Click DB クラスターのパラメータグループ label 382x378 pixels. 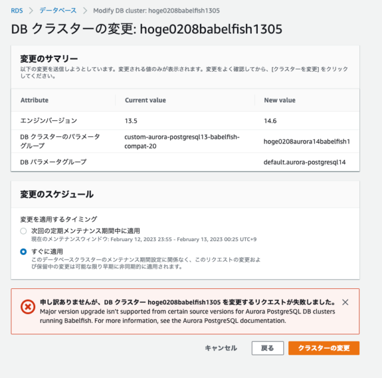tap(60, 141)
